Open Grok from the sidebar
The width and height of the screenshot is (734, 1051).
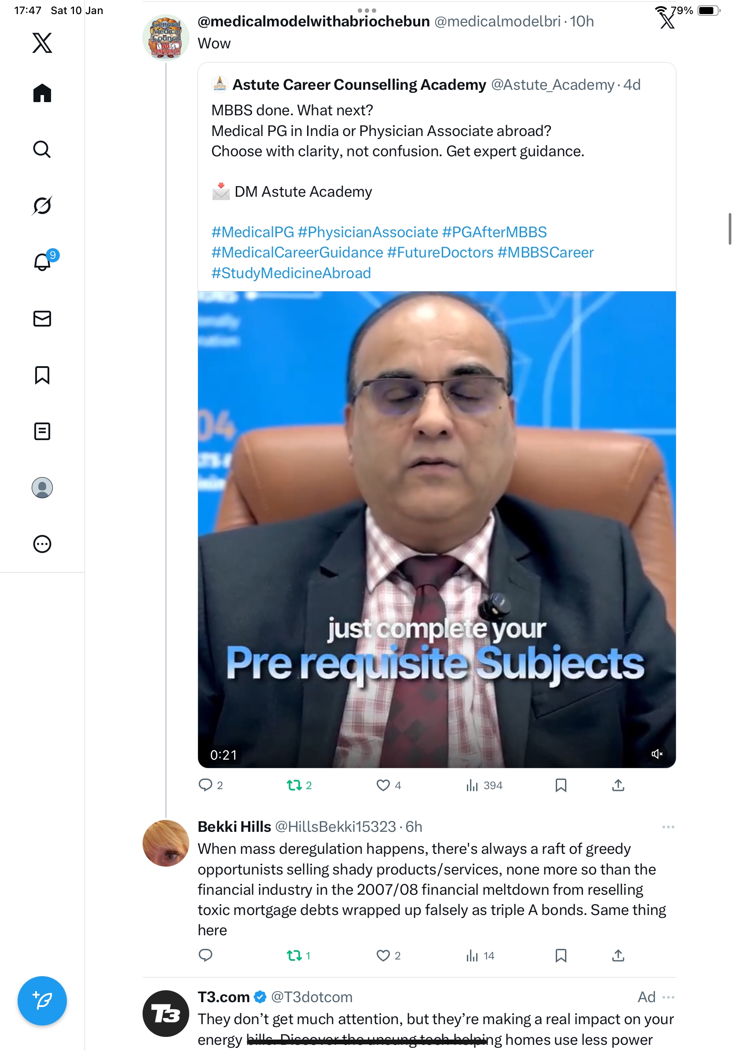(42, 206)
